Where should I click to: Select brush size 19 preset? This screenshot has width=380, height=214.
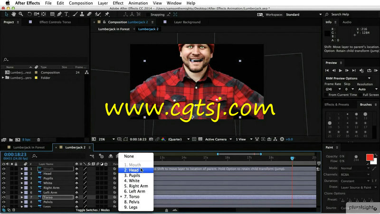(x=330, y=123)
